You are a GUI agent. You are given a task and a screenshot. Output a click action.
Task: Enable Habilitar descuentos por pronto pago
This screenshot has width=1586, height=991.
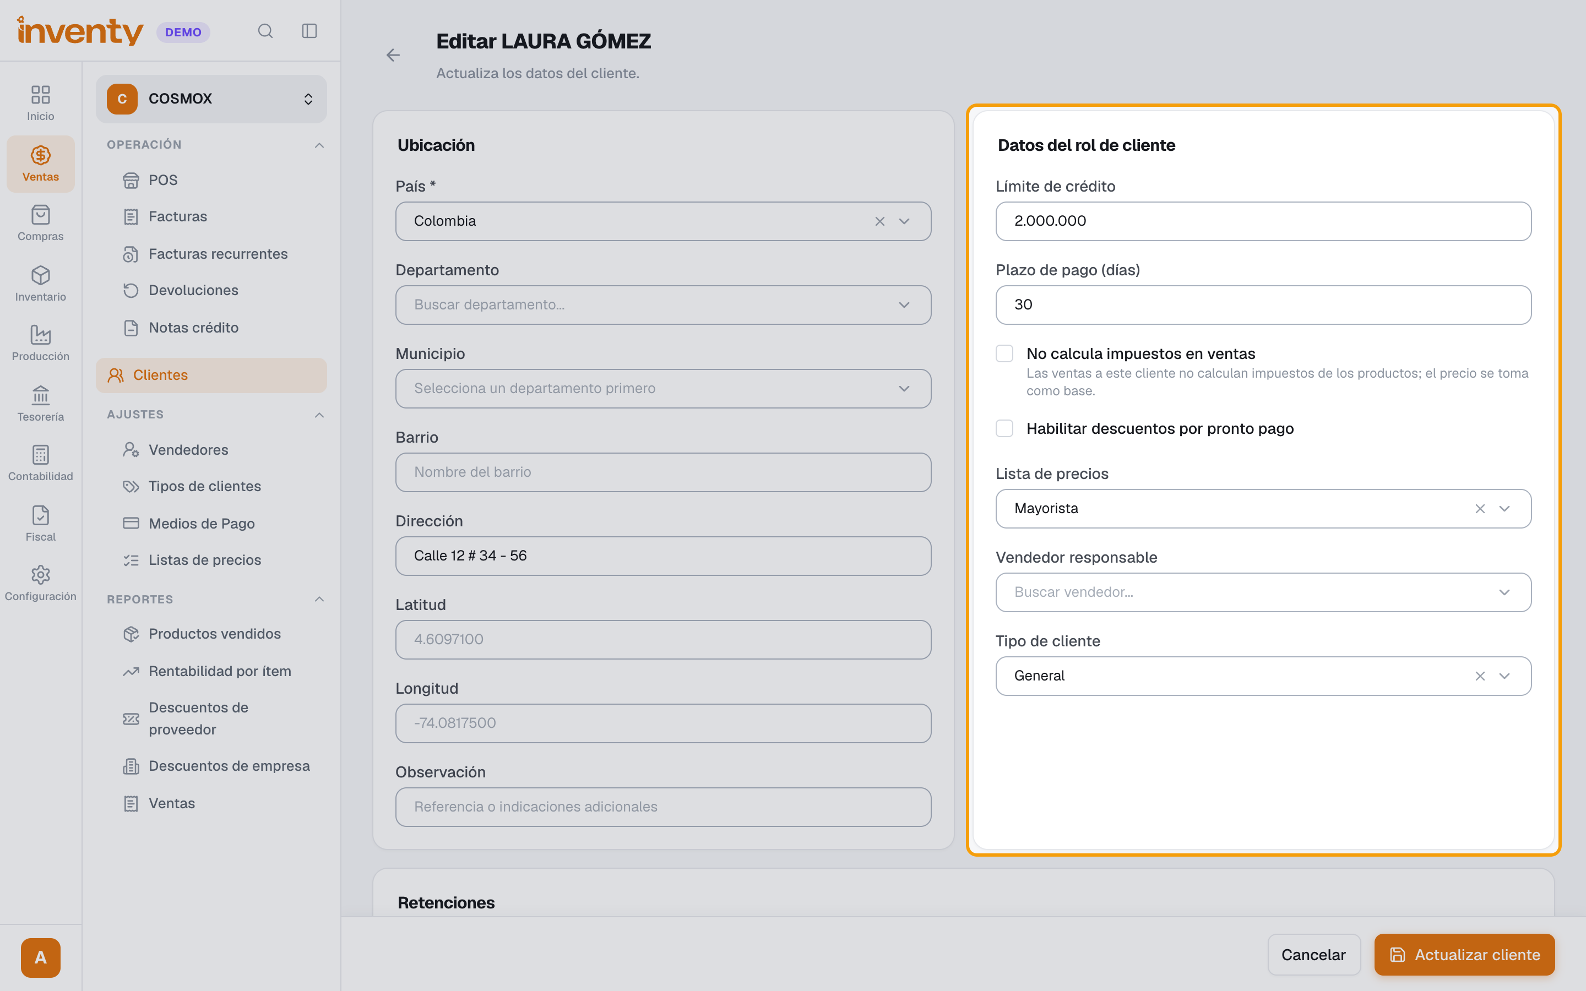tap(1004, 429)
